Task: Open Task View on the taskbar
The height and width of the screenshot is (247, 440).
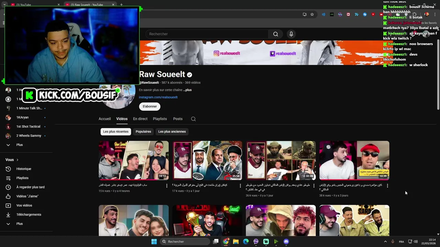Action: (216, 242)
